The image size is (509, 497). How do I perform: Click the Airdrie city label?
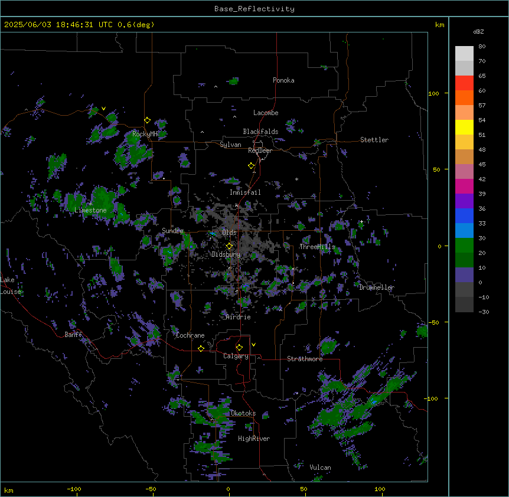pyautogui.click(x=239, y=317)
